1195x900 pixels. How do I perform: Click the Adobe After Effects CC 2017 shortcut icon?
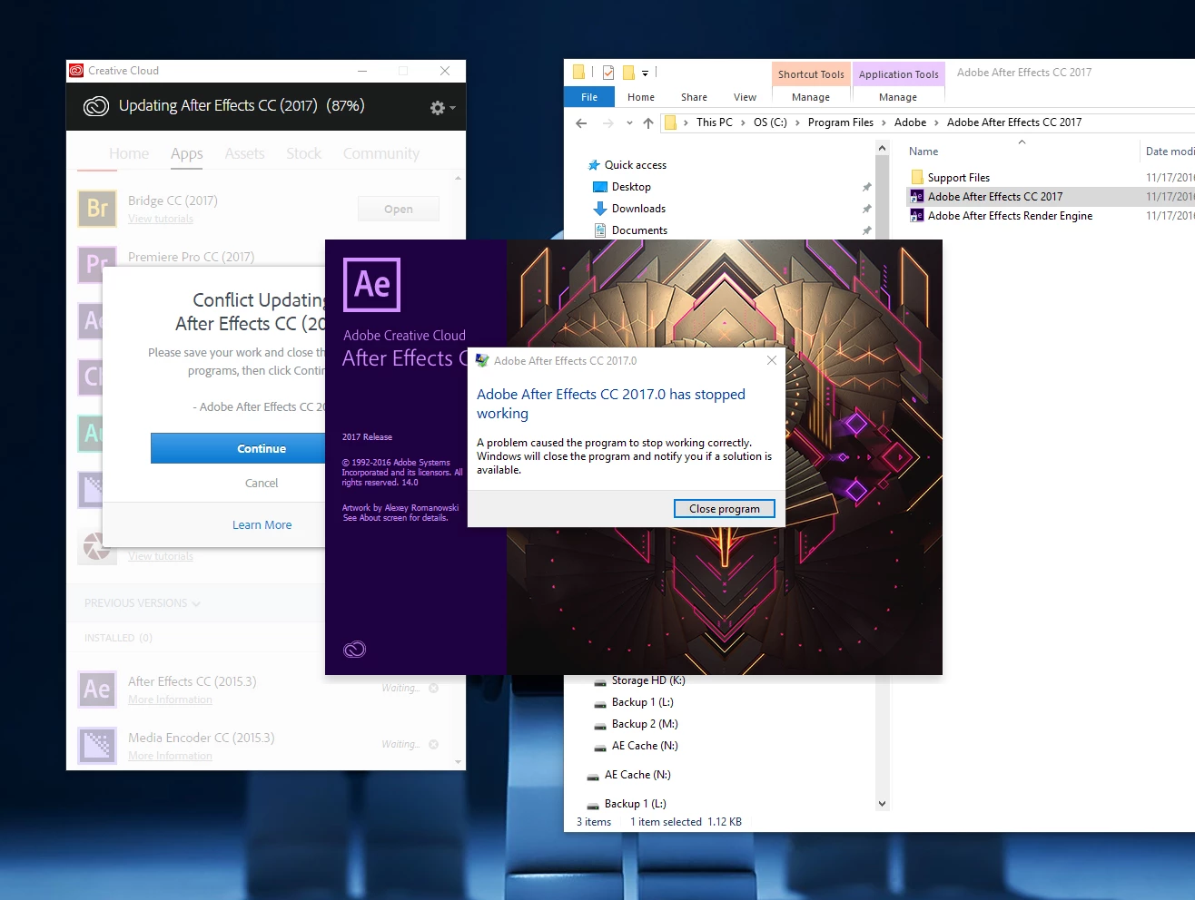917,196
